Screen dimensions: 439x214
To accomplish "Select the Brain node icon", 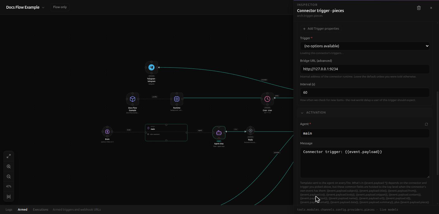I will (x=107, y=131).
